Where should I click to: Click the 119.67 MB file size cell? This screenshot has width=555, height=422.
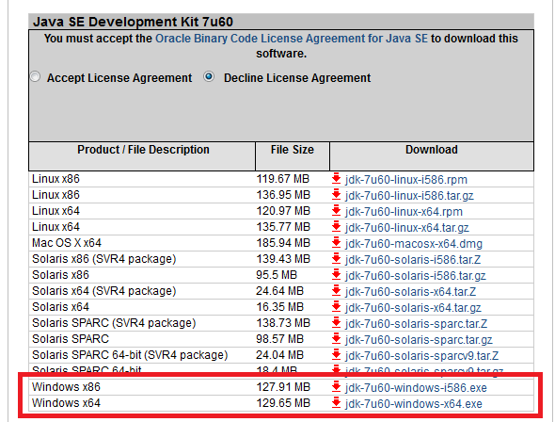[283, 179]
